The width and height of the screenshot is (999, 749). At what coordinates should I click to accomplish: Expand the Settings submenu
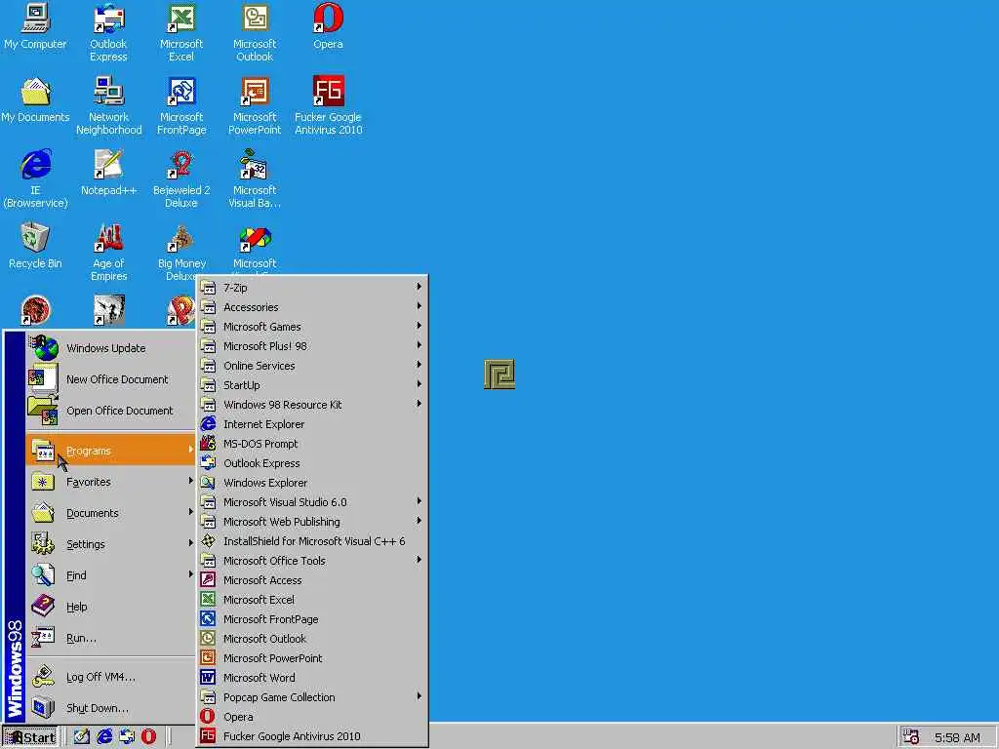pyautogui.click(x=110, y=544)
